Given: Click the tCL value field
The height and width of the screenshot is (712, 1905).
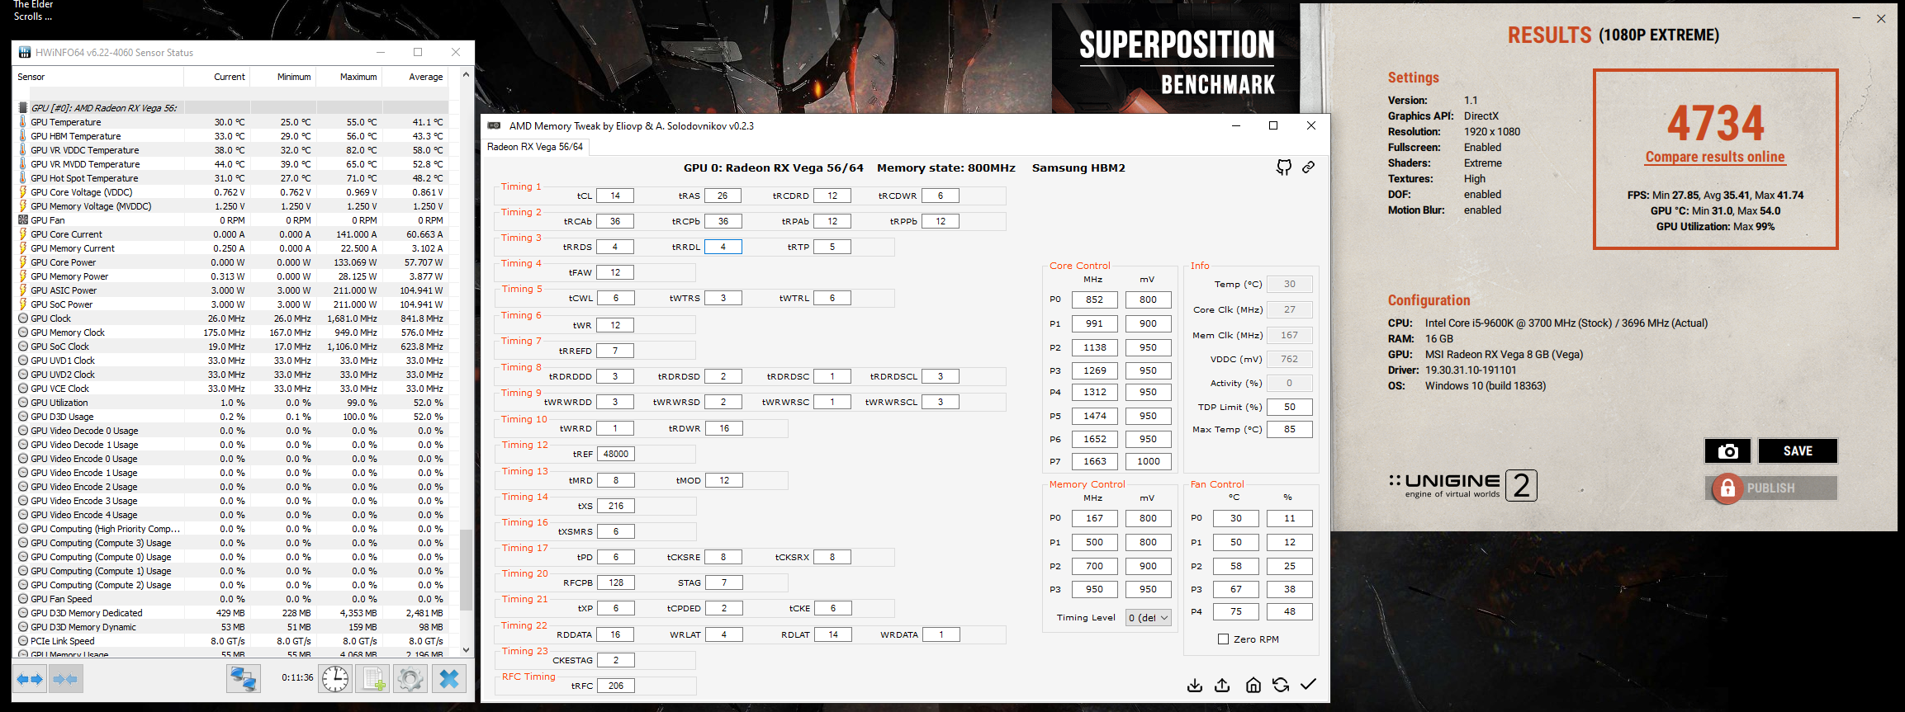Looking at the screenshot, I should pos(615,196).
